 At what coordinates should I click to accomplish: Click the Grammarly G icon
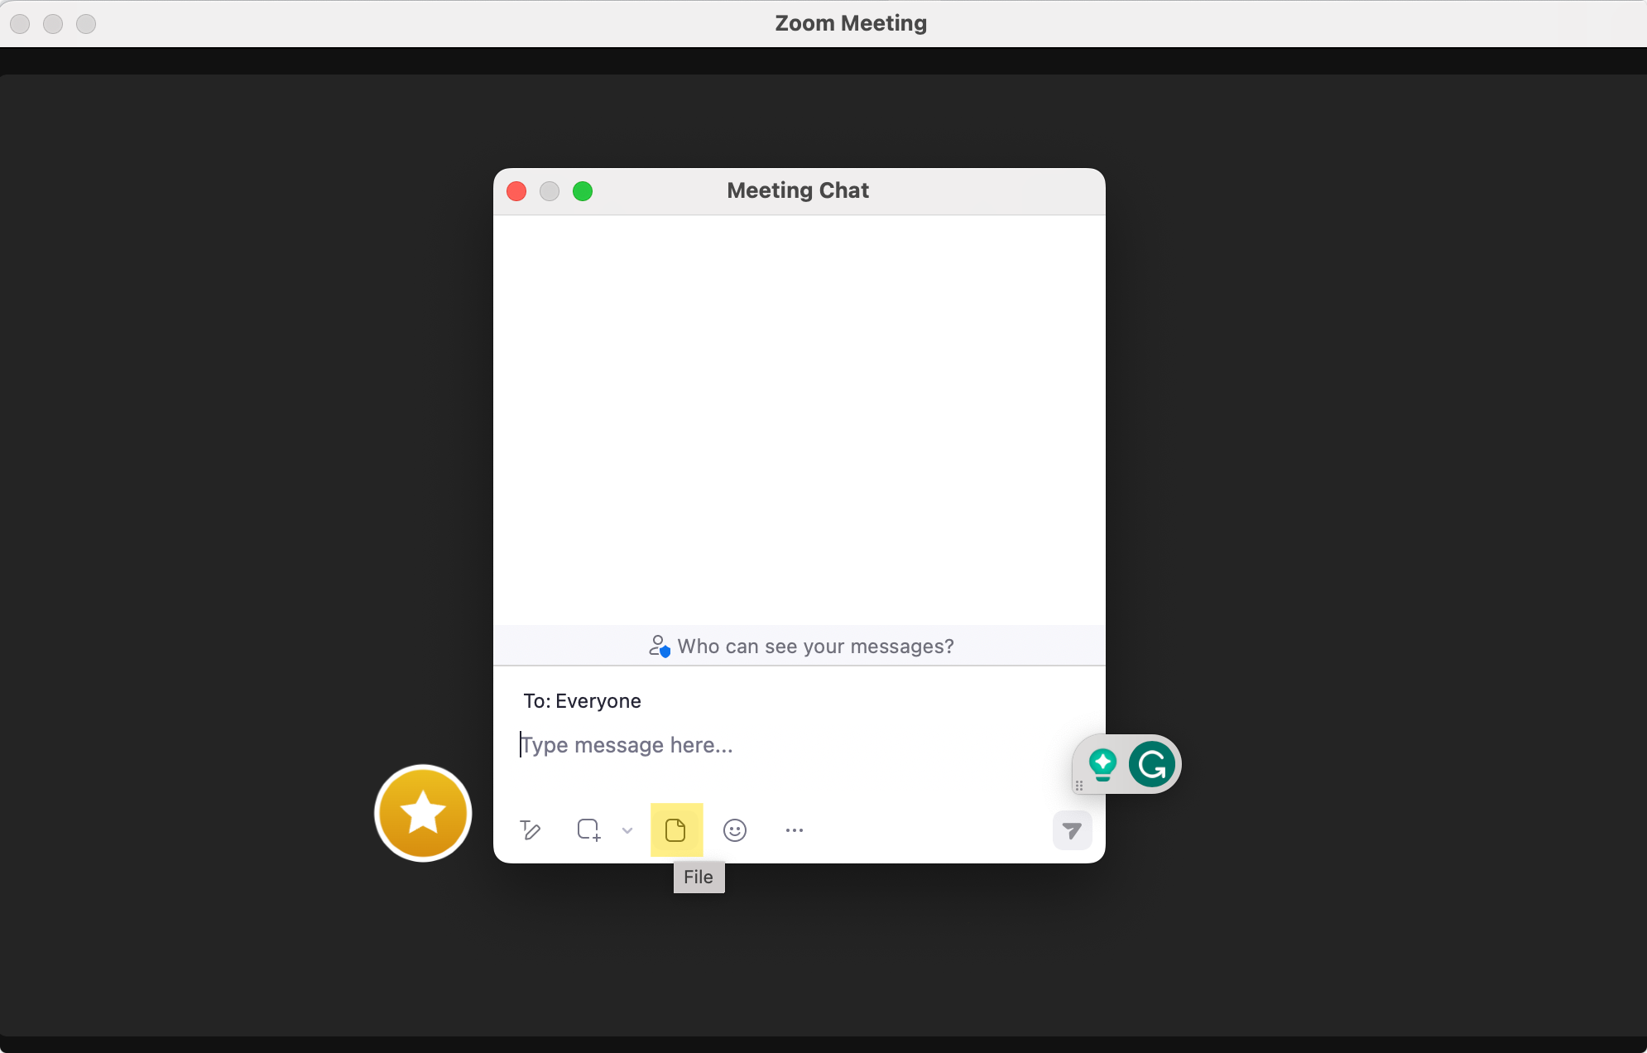point(1151,764)
